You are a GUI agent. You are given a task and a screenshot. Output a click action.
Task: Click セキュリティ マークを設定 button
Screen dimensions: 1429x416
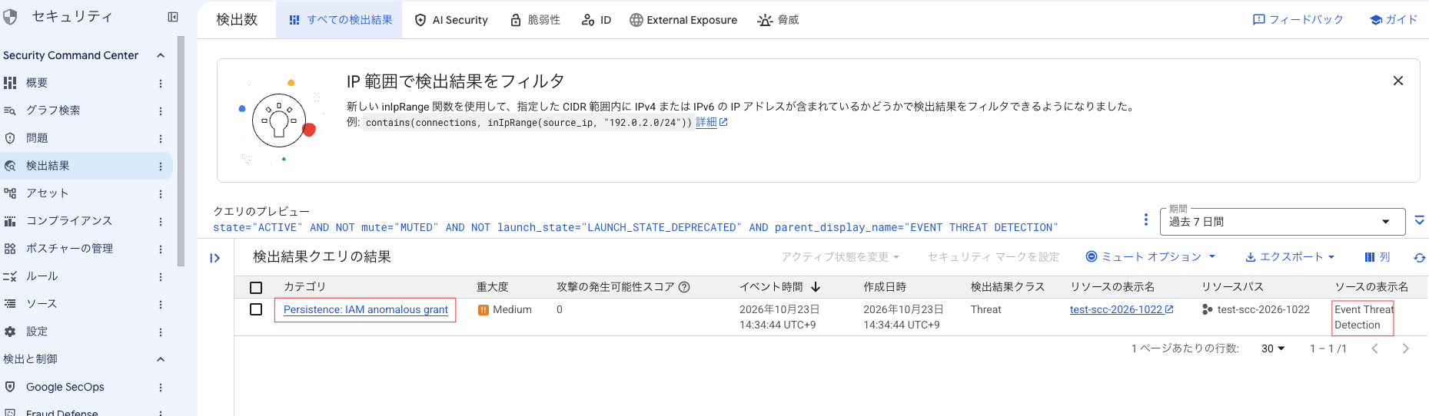(x=993, y=257)
